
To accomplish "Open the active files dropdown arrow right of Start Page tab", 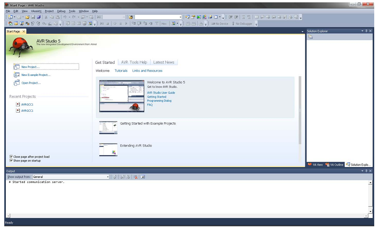I will [x=302, y=32].
